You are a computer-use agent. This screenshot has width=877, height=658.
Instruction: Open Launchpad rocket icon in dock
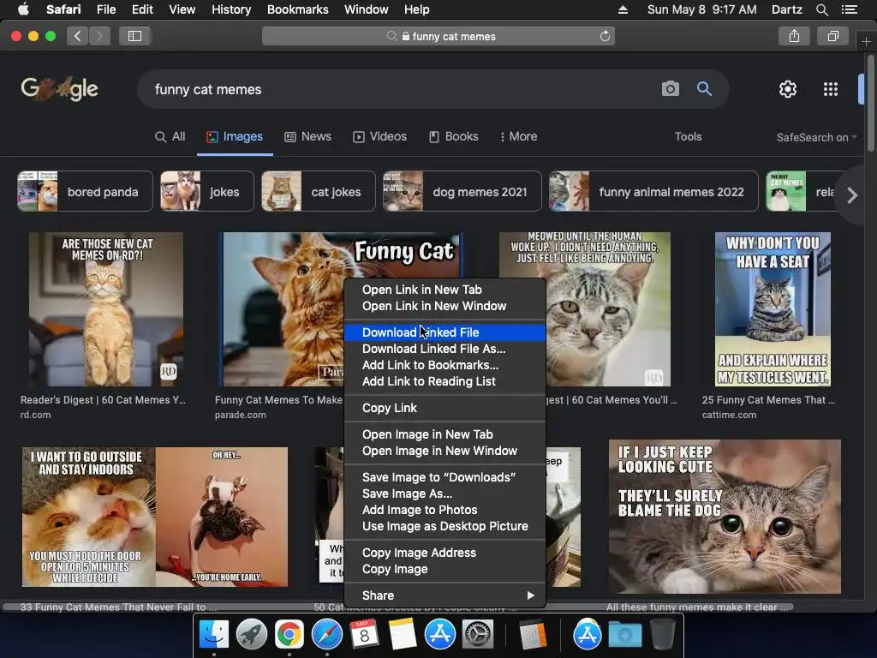252,635
